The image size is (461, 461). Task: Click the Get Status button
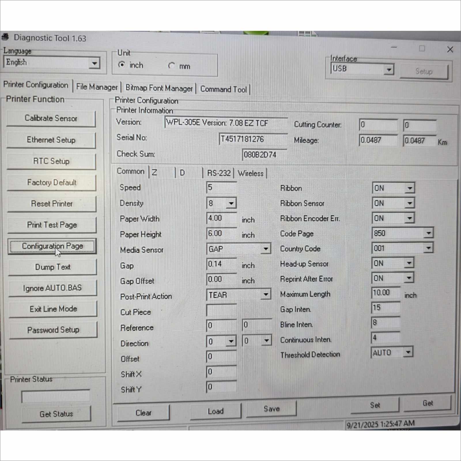pos(56,414)
